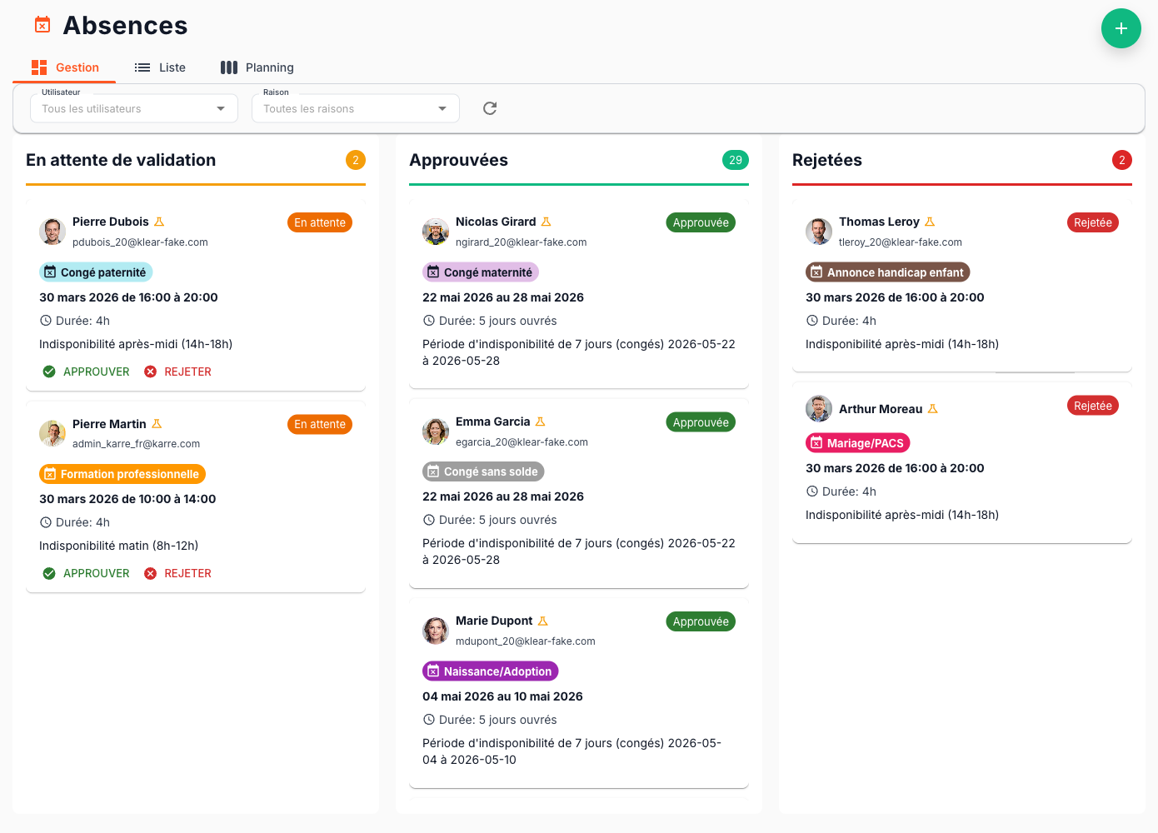Click the warning triangle next to Pierre Dubois
The height and width of the screenshot is (833, 1158).
pos(160,221)
